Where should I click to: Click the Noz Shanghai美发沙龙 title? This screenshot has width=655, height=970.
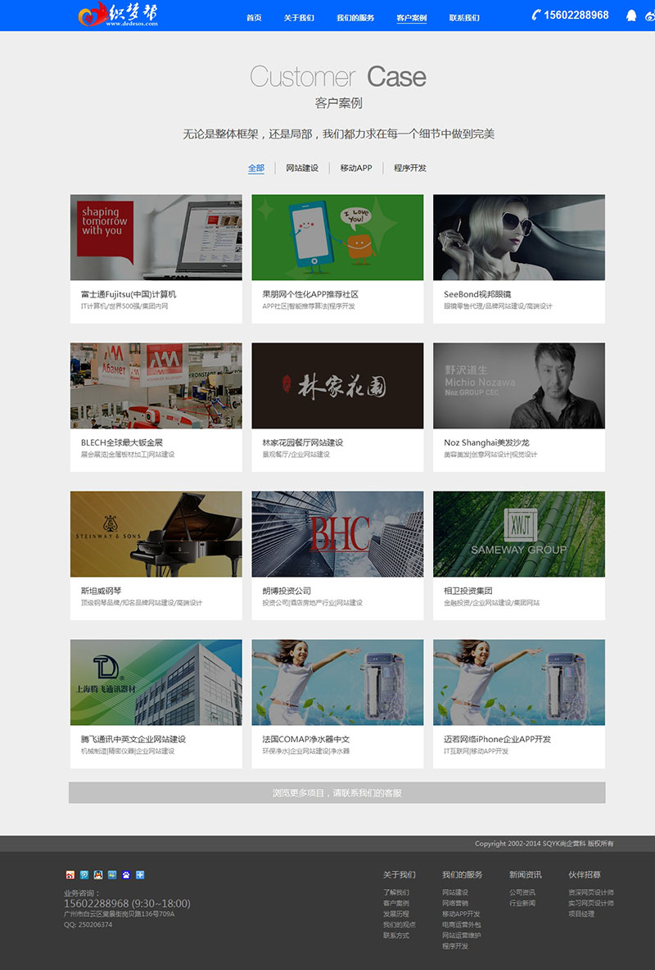coord(487,443)
